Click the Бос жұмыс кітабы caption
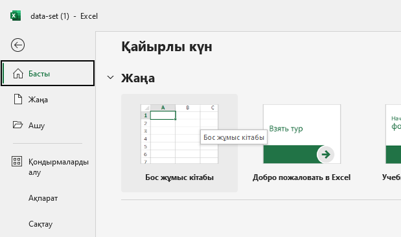 click(x=179, y=177)
